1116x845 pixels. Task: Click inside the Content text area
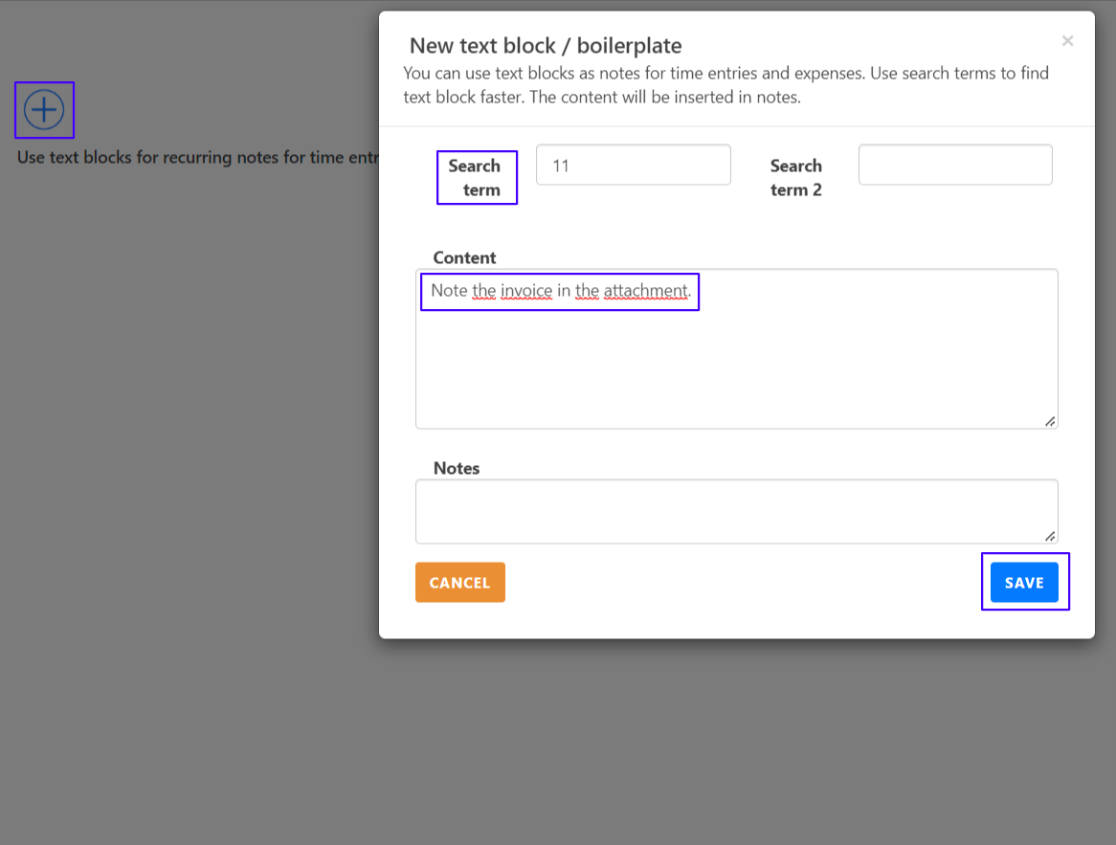click(x=737, y=349)
